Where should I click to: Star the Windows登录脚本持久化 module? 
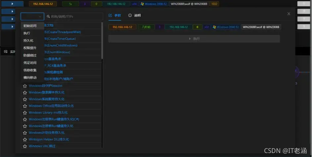point(25,93)
